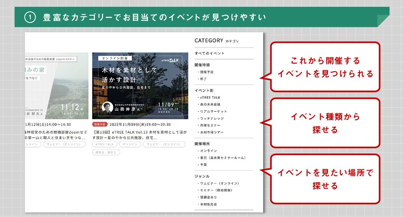This screenshot has width=404, height=217.
Task: Click the red 開催予定 status badge
Action: click(100, 125)
